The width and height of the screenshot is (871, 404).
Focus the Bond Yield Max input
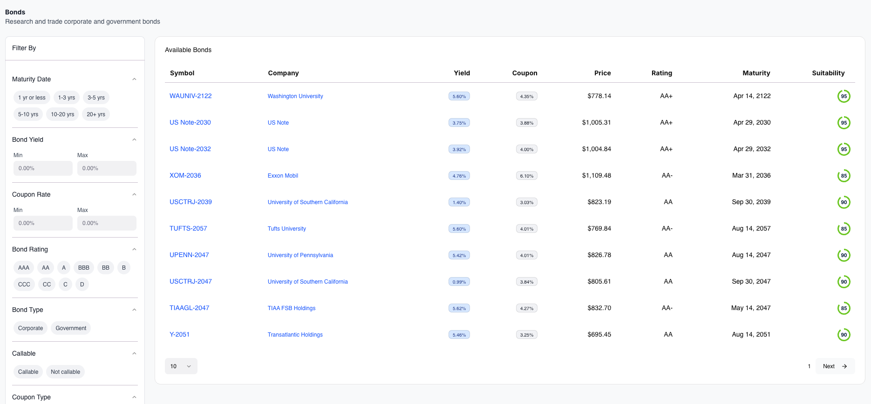coord(107,168)
